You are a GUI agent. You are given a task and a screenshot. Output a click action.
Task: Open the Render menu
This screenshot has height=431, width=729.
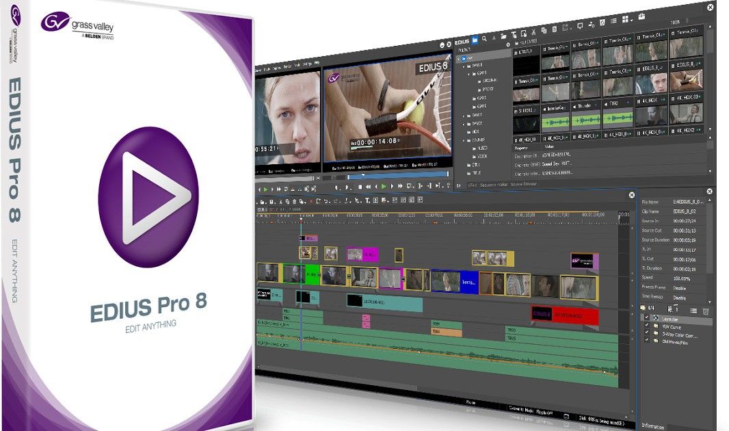(287, 66)
